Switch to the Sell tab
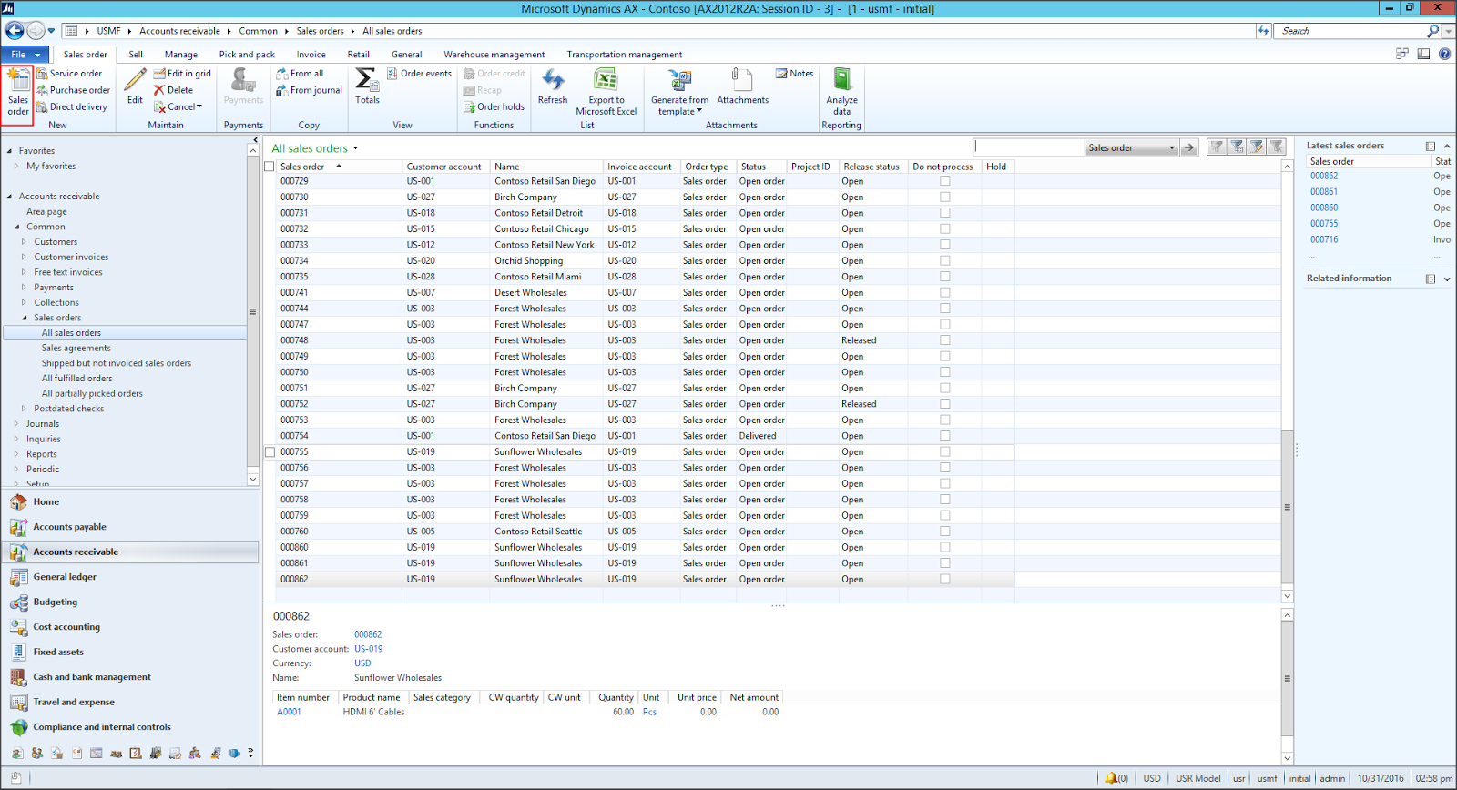 click(136, 55)
